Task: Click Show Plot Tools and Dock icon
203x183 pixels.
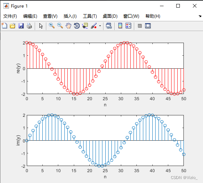Action: (x=148, y=26)
